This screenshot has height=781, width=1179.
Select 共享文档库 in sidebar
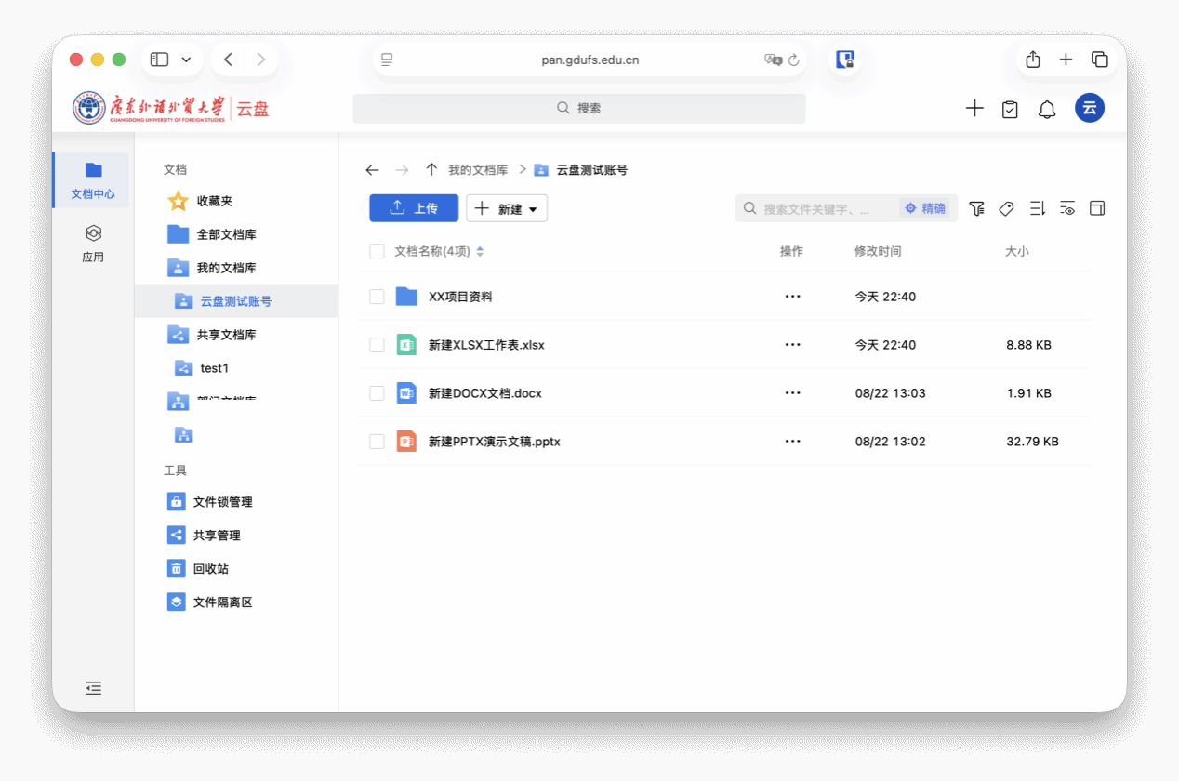pyautogui.click(x=226, y=335)
